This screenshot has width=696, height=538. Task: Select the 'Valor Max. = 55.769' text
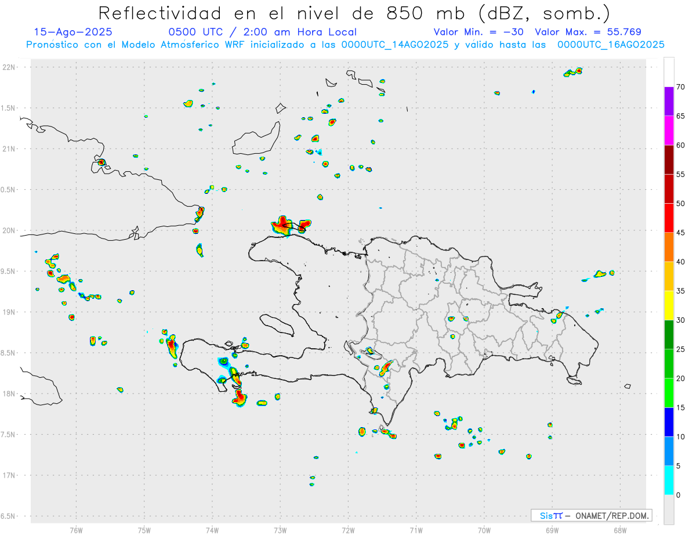tap(588, 33)
